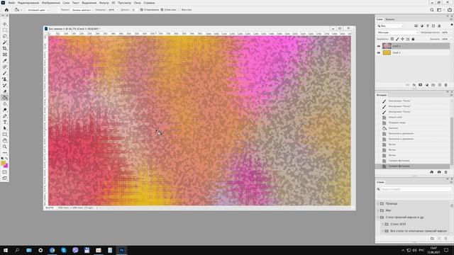
Task: Toggle visibility of the yellow bottom layer
Action: (378, 52)
